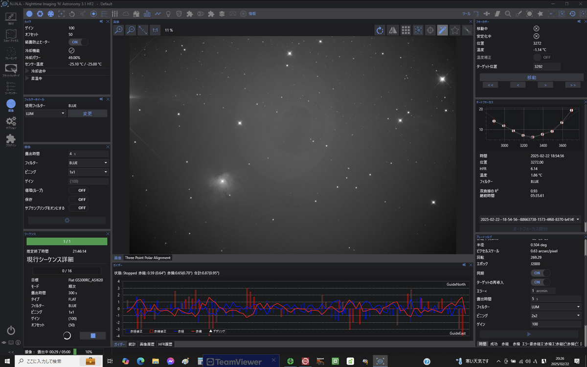Open the Plugins puzzle section in sidebar
The height and width of the screenshot is (367, 587).
click(x=11, y=140)
